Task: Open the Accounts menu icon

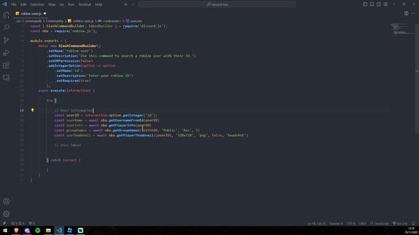Action: (x=6, y=201)
